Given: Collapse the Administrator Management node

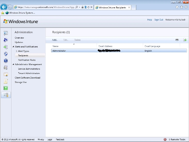Looking at the screenshot, I should [x=13, y=64].
